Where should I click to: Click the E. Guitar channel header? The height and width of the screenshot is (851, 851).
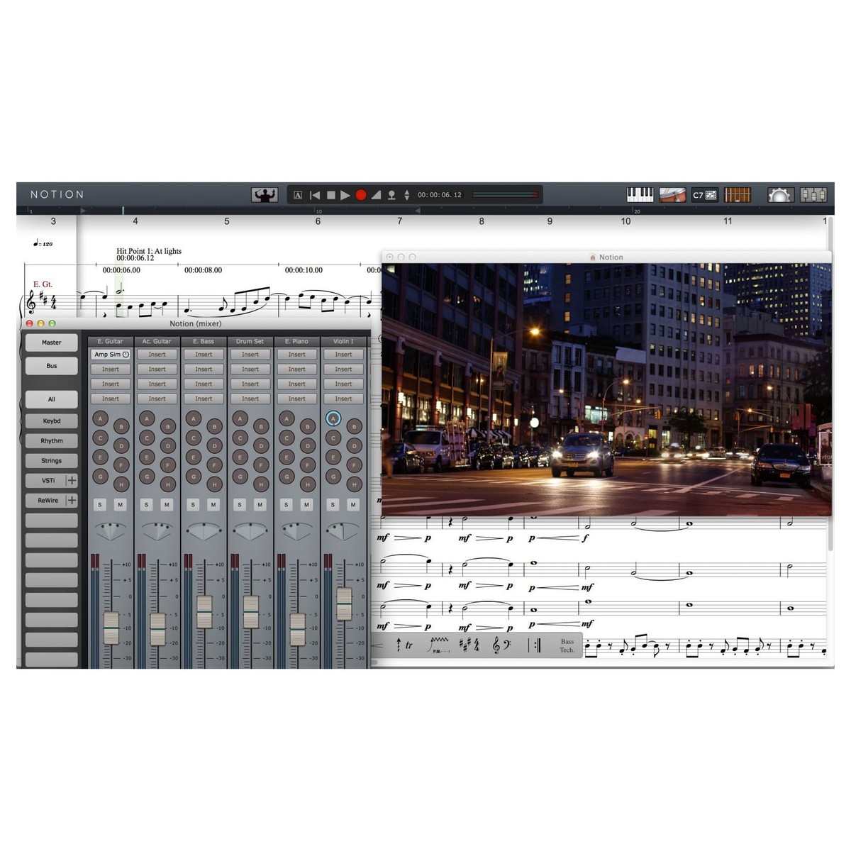click(x=111, y=341)
